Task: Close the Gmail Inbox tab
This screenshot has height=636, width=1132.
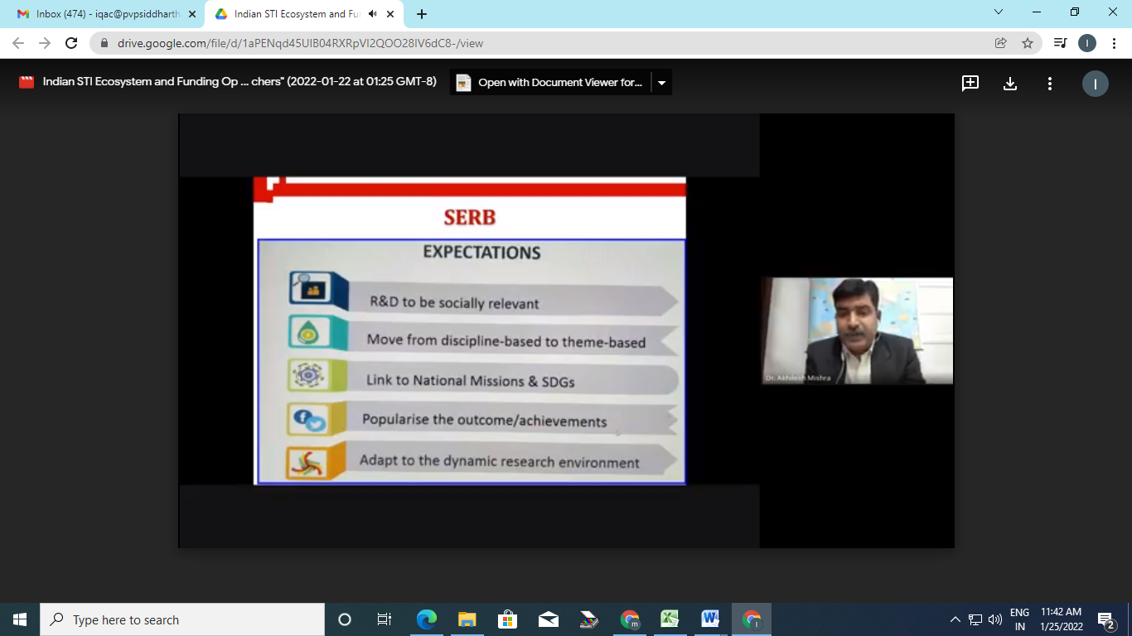Action: (192, 14)
